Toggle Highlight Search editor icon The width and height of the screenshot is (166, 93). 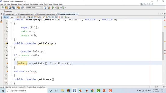pyautogui.click(x=37, y=17)
